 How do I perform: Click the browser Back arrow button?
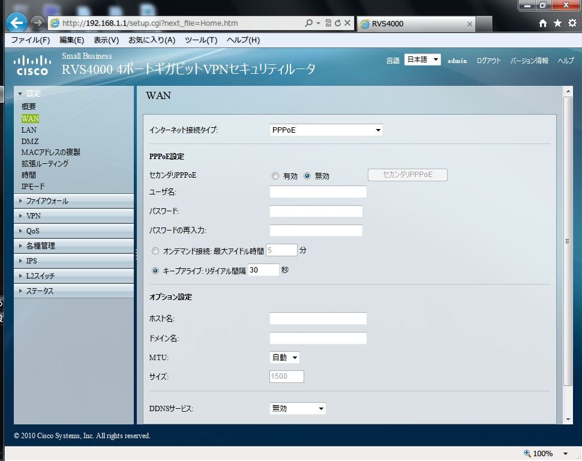(17, 23)
